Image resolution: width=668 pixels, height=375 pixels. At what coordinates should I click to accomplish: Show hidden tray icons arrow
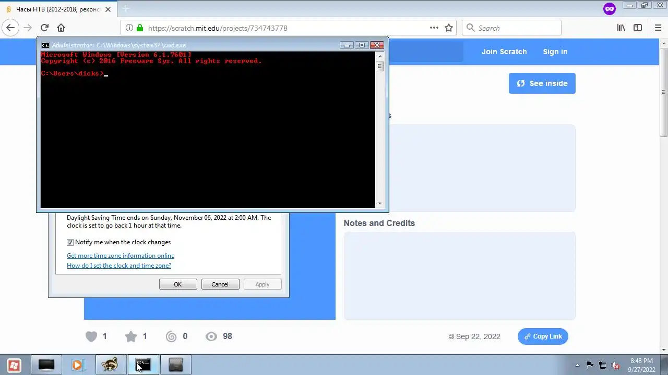[x=577, y=365]
